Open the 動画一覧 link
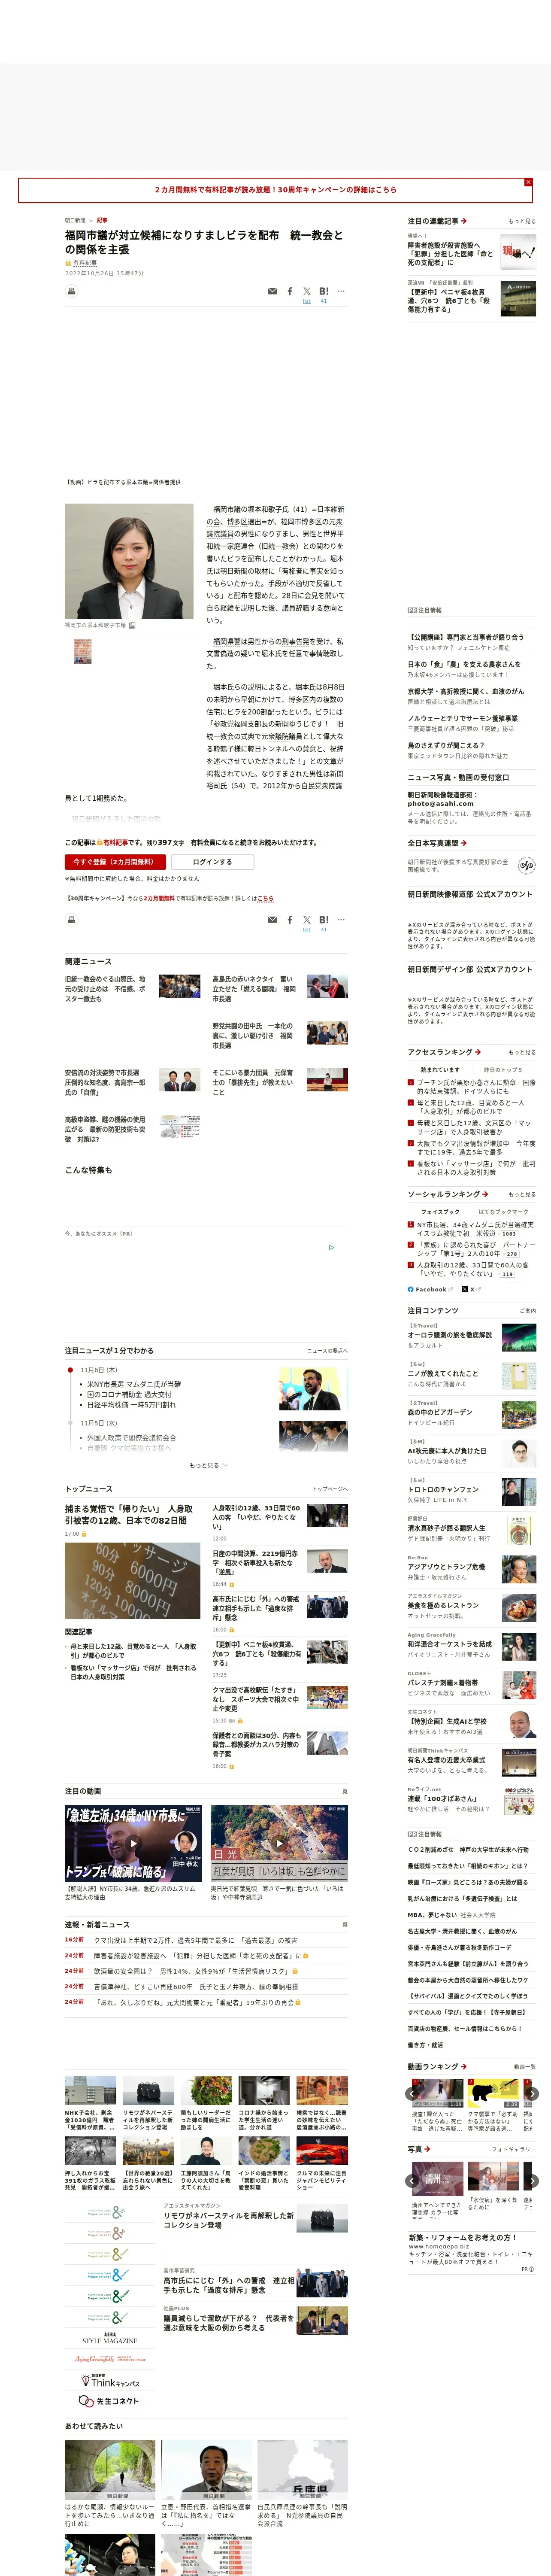551x2576 pixels. [524, 2067]
